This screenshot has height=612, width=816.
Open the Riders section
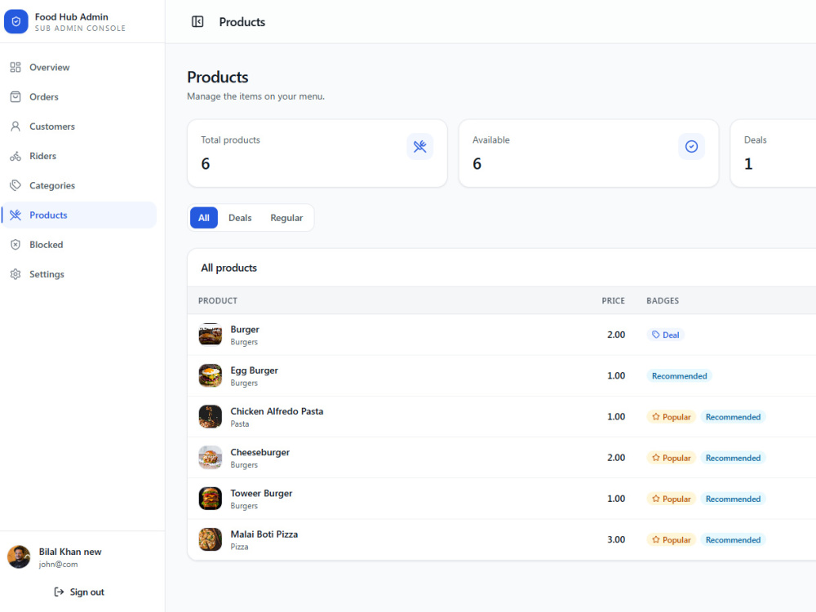point(79,156)
